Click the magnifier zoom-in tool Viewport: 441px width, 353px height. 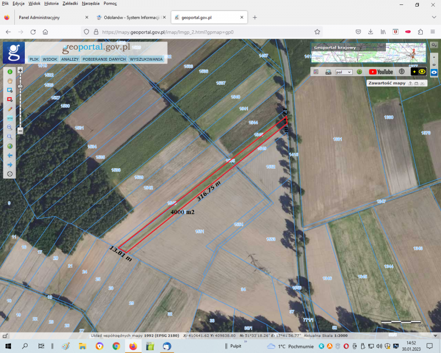[10, 127]
